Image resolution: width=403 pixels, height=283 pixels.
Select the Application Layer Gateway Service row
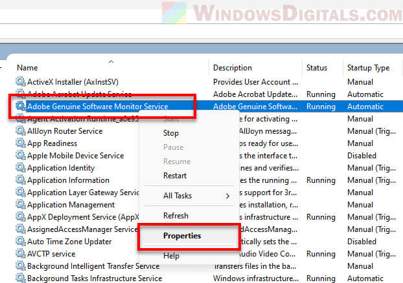click(83, 193)
